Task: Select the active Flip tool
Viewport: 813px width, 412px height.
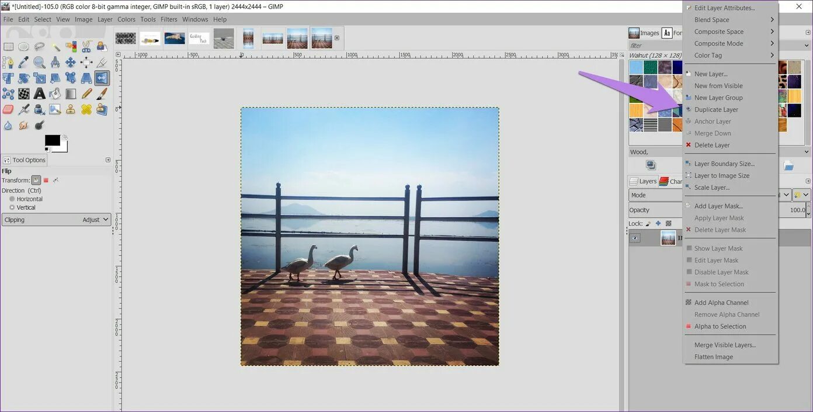Action: click(x=102, y=78)
